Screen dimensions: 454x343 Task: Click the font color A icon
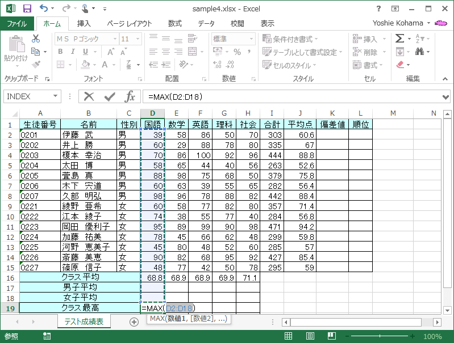tap(105, 65)
